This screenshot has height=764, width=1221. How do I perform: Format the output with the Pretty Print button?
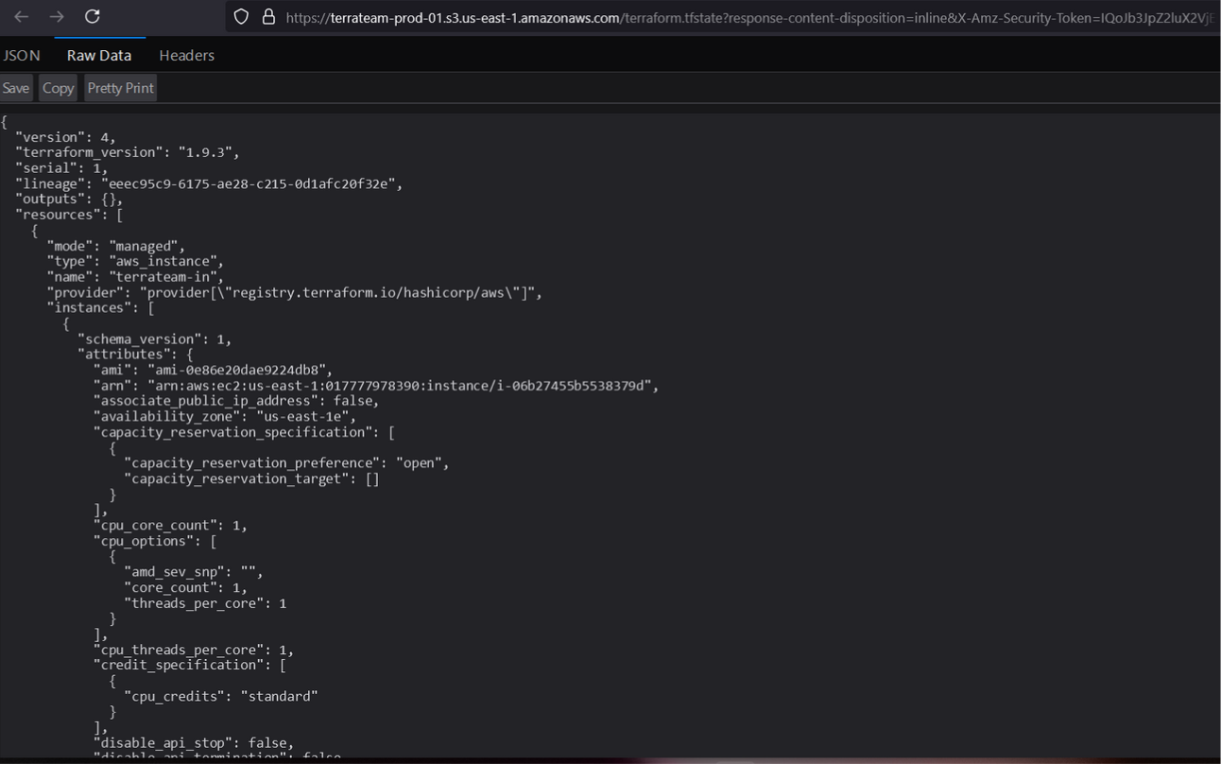point(120,88)
